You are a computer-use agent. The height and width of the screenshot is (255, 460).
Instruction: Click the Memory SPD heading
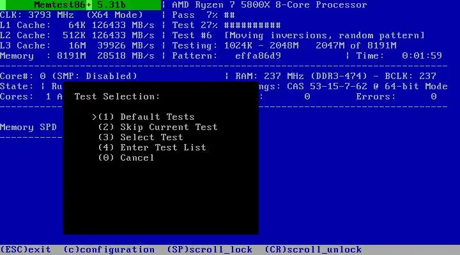[x=28, y=127]
